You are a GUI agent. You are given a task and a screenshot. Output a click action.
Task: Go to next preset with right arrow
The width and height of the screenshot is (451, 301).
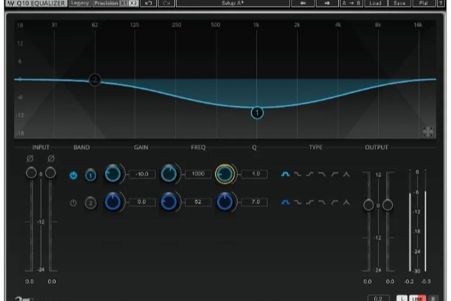click(x=327, y=3)
